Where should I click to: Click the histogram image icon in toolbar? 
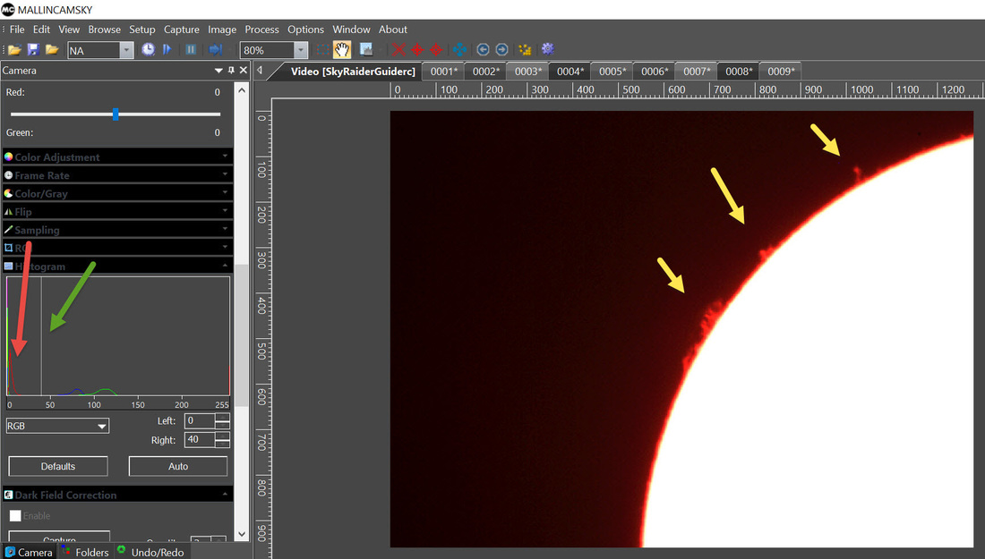click(365, 49)
